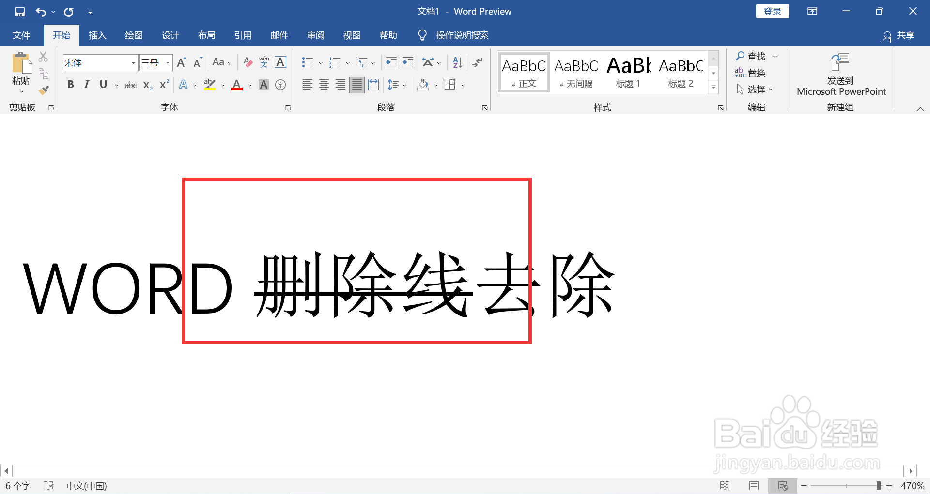Select the 无间隔 style
This screenshot has height=494, width=930.
(x=576, y=73)
